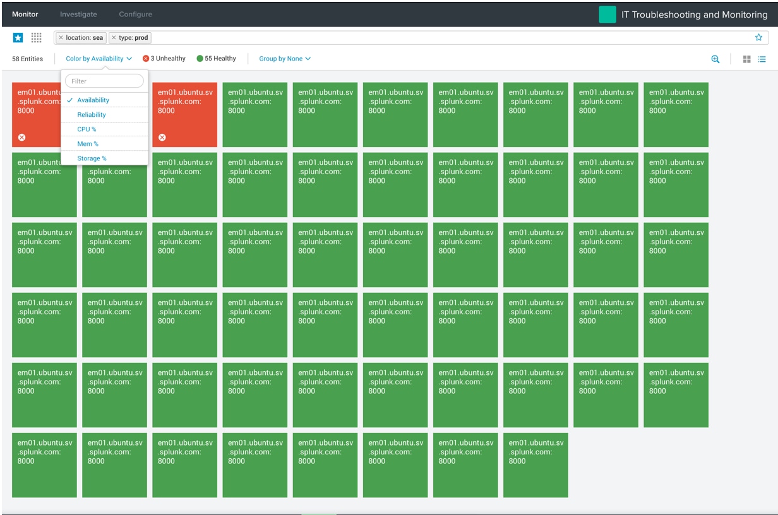Image resolution: width=778 pixels, height=515 pixels.
Task: Go to the Configure tab
Action: click(135, 14)
